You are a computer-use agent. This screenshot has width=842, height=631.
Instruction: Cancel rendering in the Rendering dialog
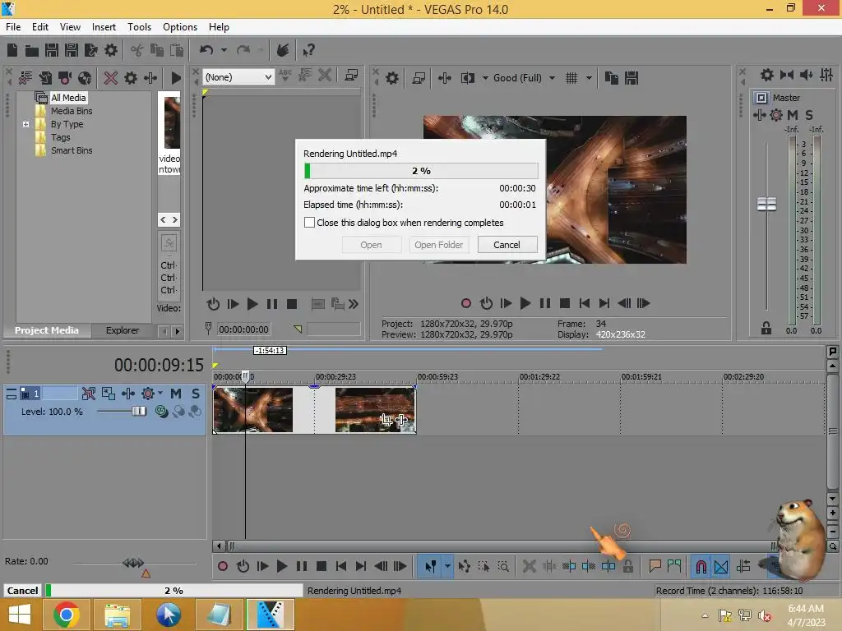pyautogui.click(x=507, y=245)
